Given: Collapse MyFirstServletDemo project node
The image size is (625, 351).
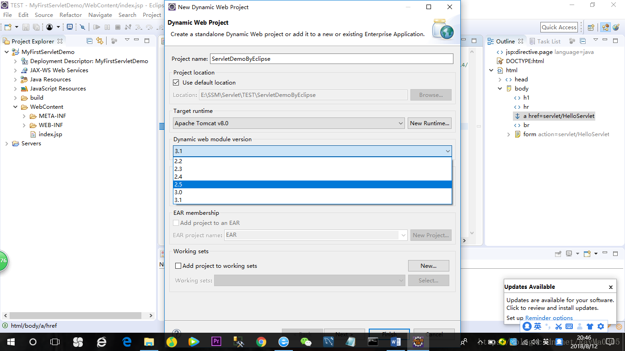Looking at the screenshot, I should point(6,52).
